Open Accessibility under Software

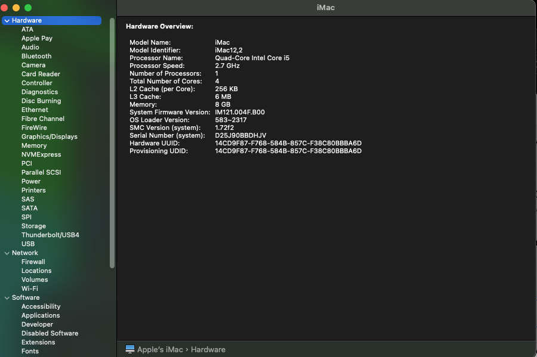point(41,306)
